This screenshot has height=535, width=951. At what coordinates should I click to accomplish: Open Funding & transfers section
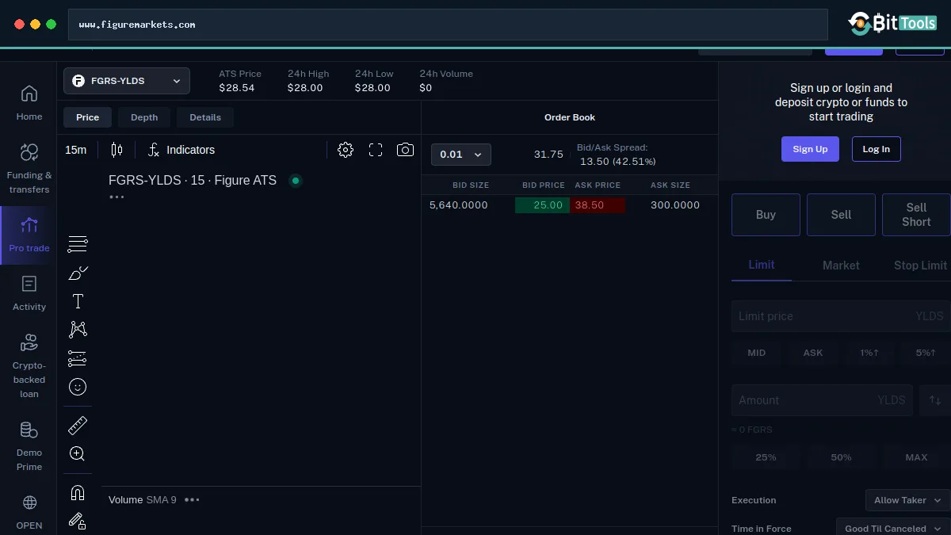click(x=29, y=169)
